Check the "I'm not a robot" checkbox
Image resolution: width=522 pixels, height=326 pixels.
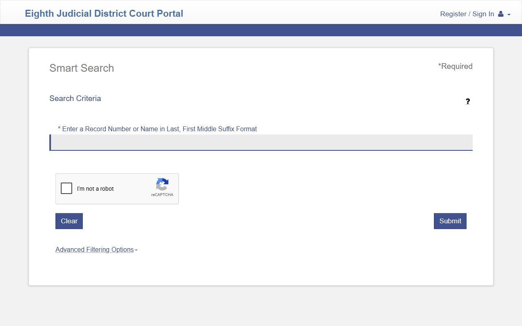click(66, 188)
